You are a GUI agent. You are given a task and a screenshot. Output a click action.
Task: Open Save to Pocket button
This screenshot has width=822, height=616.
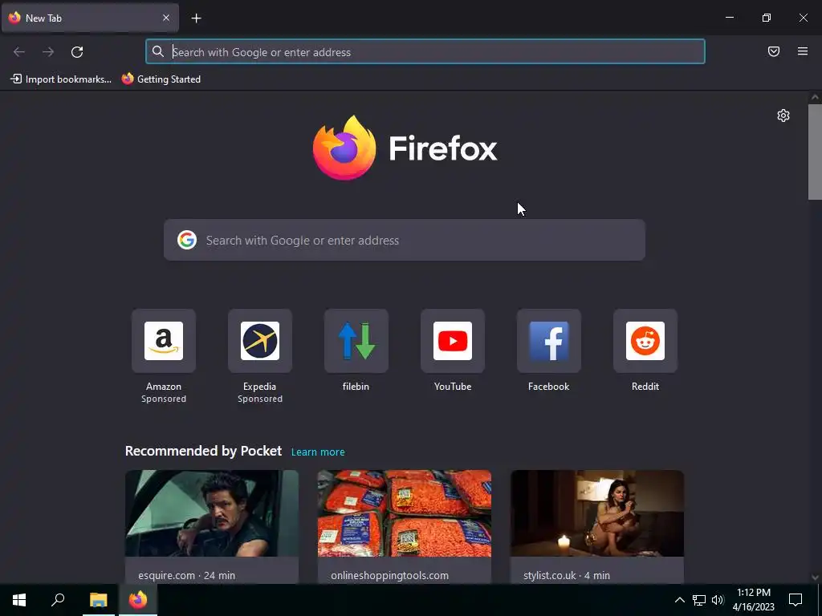773,51
